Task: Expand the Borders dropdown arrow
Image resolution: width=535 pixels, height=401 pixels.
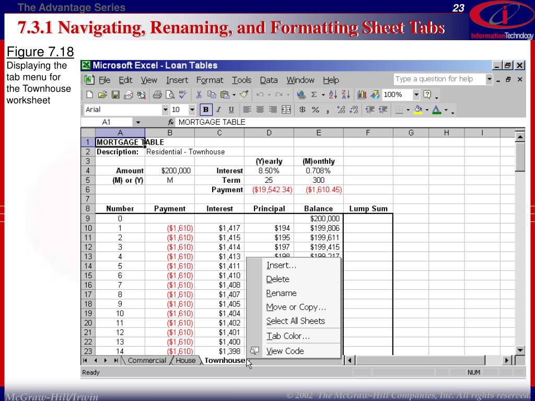Action: [408, 110]
